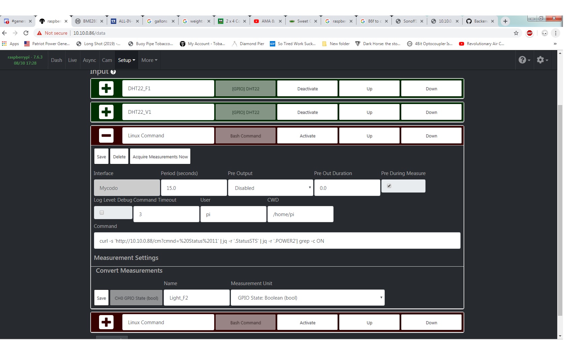Image resolution: width=566 pixels, height=340 pixels.
Task: Click the Light_F2 name field
Action: click(x=196, y=298)
